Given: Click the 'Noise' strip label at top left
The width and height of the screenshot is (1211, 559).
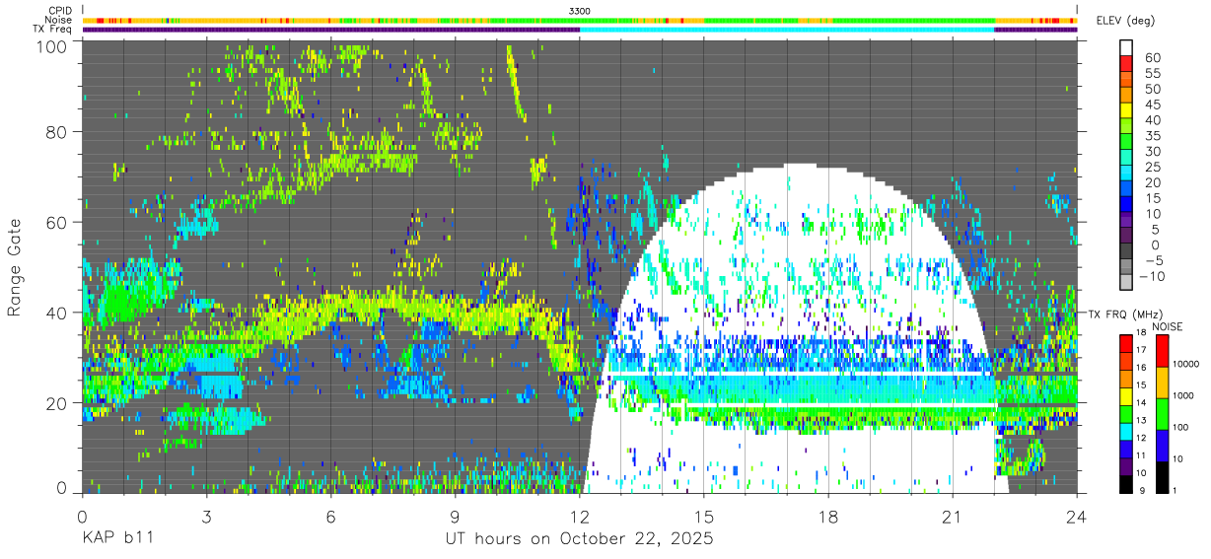Looking at the screenshot, I should pos(57,20).
